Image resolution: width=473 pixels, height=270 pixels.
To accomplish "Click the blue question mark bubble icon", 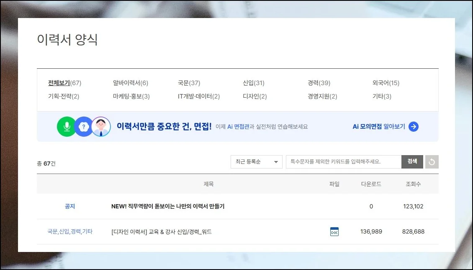I will pos(84,127).
